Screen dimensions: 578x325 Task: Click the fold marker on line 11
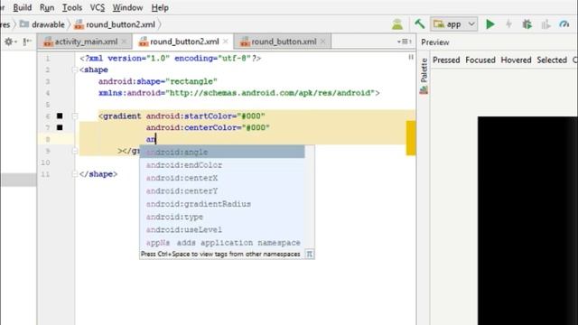[75, 174]
